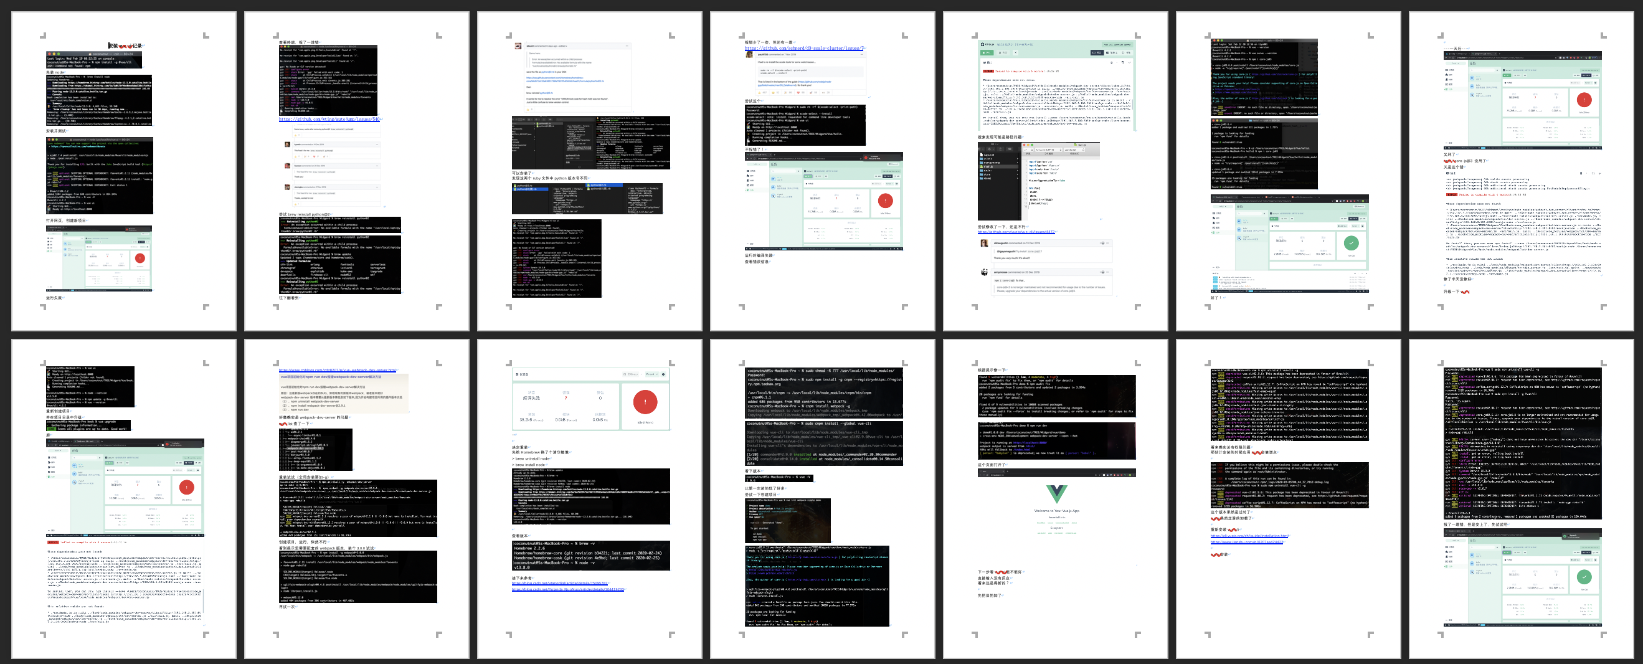This screenshot has width=1643, height=664.
Task: Click the '查看错误信息' text line
Action: point(757,262)
